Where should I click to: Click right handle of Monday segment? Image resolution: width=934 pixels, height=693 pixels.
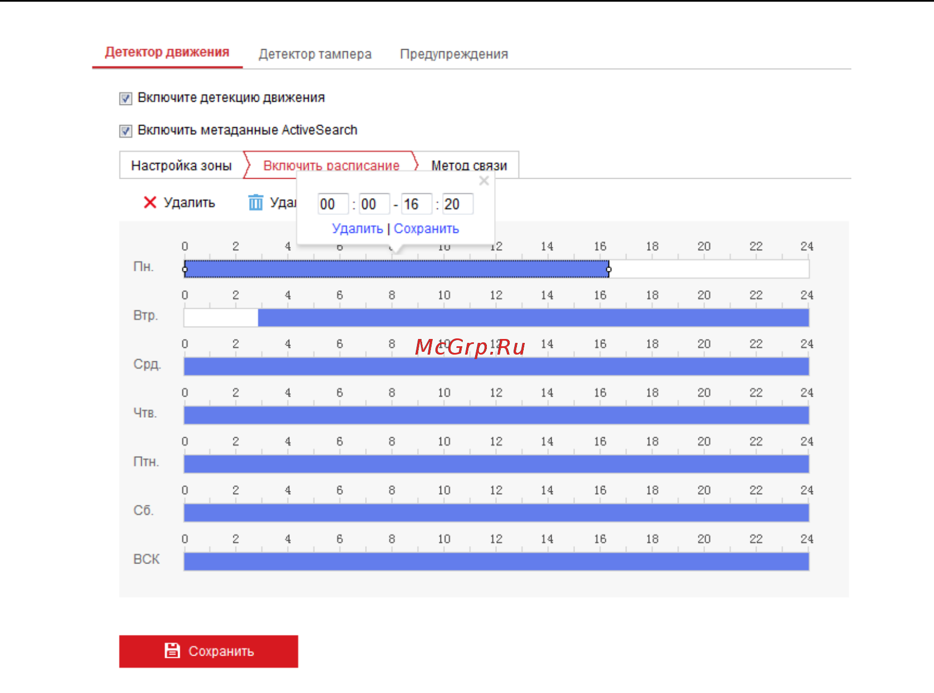click(609, 269)
